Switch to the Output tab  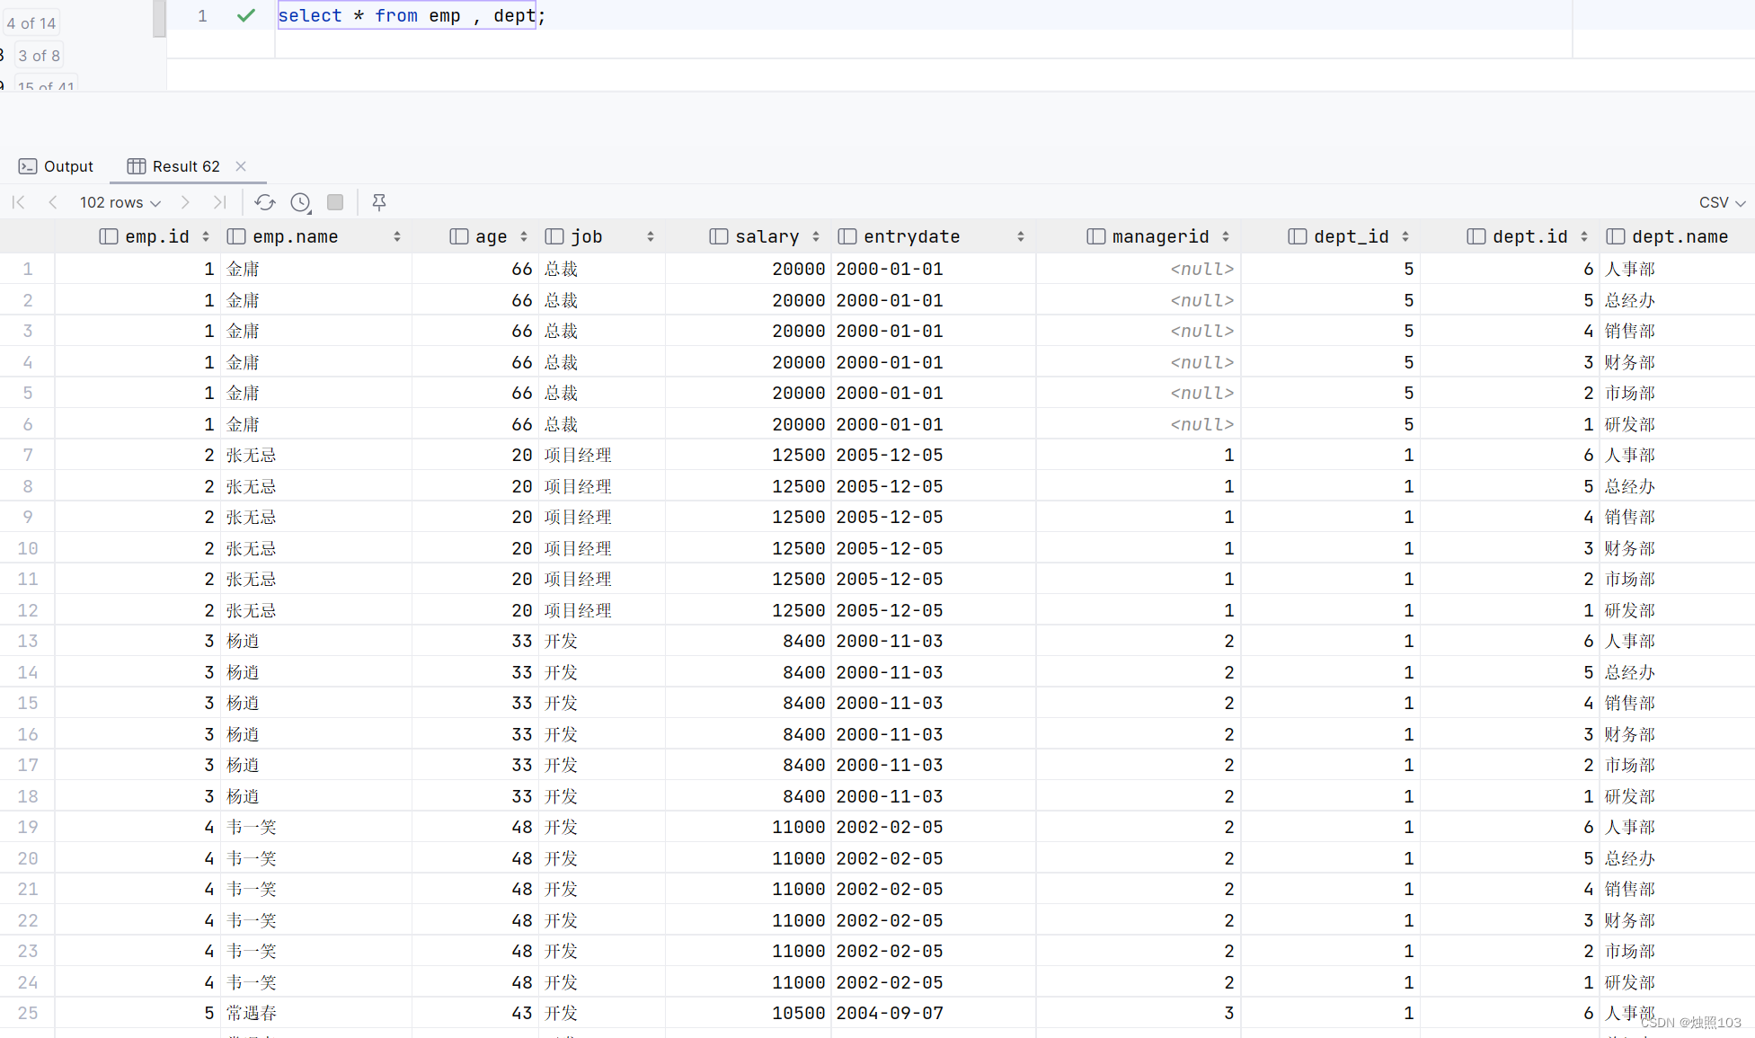pos(56,166)
